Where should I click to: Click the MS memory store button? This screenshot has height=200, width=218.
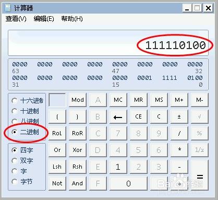click(159, 100)
